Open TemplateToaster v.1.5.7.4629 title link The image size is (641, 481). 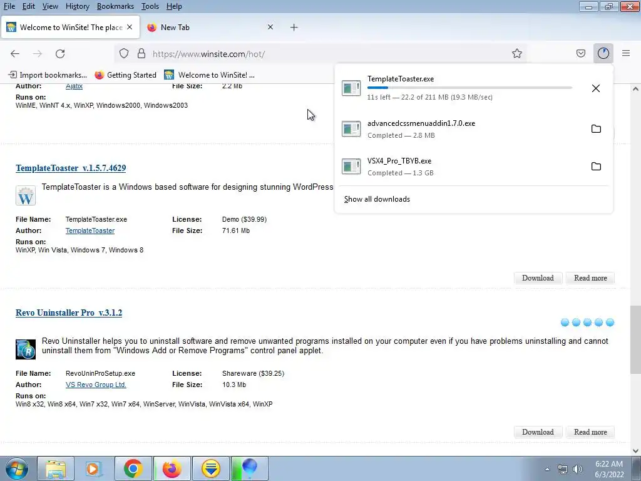71,168
